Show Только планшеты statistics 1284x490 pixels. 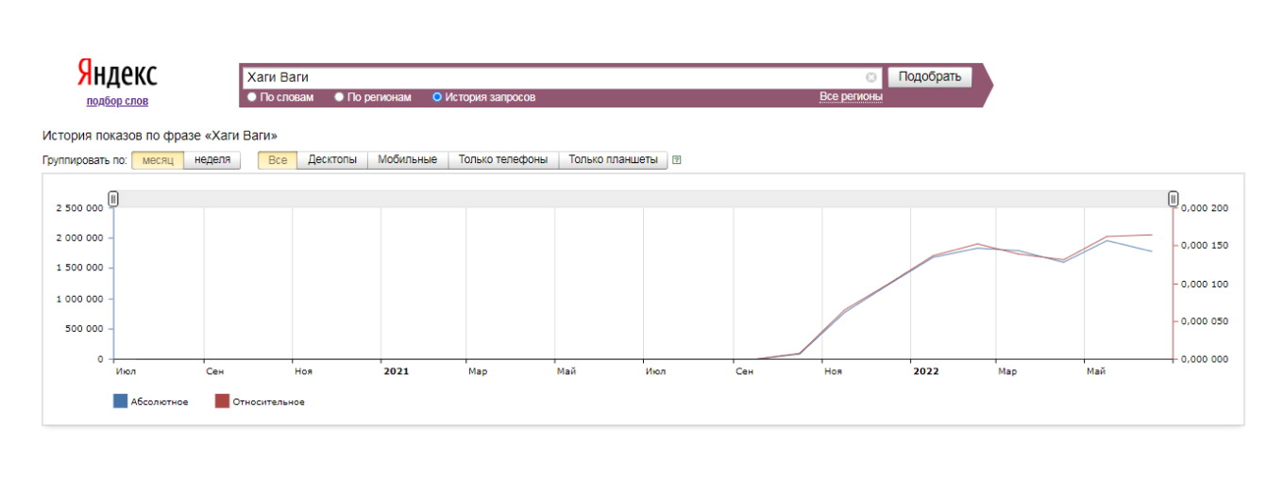click(614, 160)
